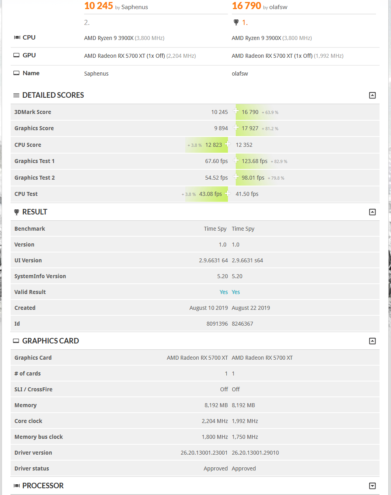Click the GPU monitor icon
This screenshot has width=391, height=495.
[x=17, y=55]
